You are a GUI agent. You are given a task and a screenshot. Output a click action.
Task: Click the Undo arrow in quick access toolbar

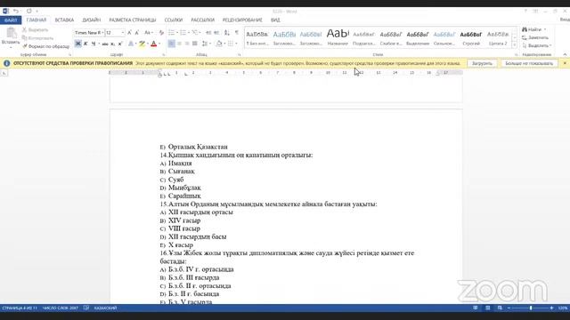(16, 12)
